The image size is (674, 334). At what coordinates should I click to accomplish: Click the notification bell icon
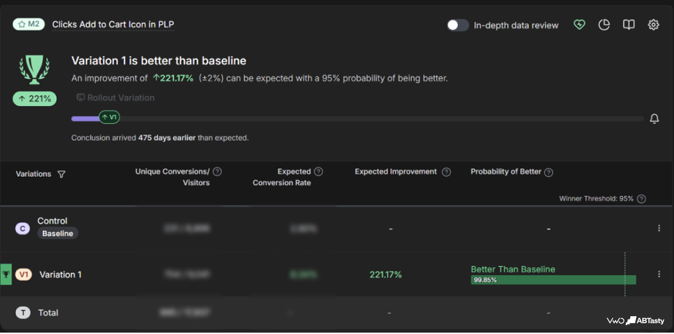pos(654,119)
